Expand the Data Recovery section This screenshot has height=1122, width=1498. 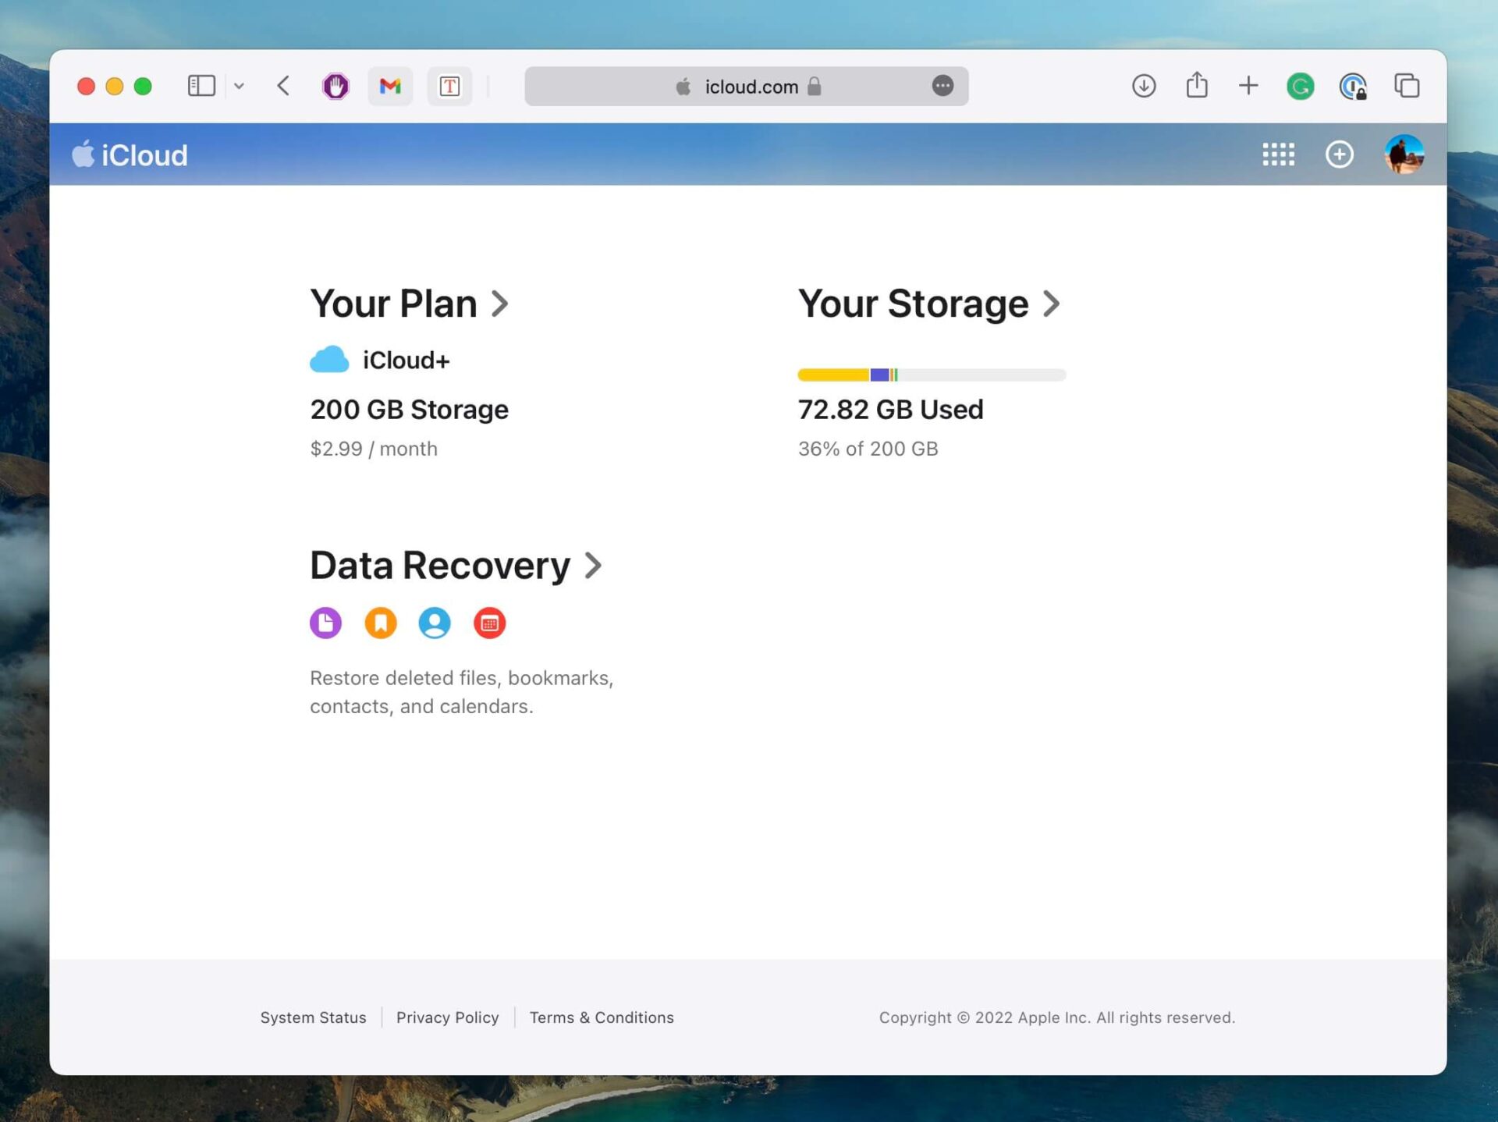456,565
